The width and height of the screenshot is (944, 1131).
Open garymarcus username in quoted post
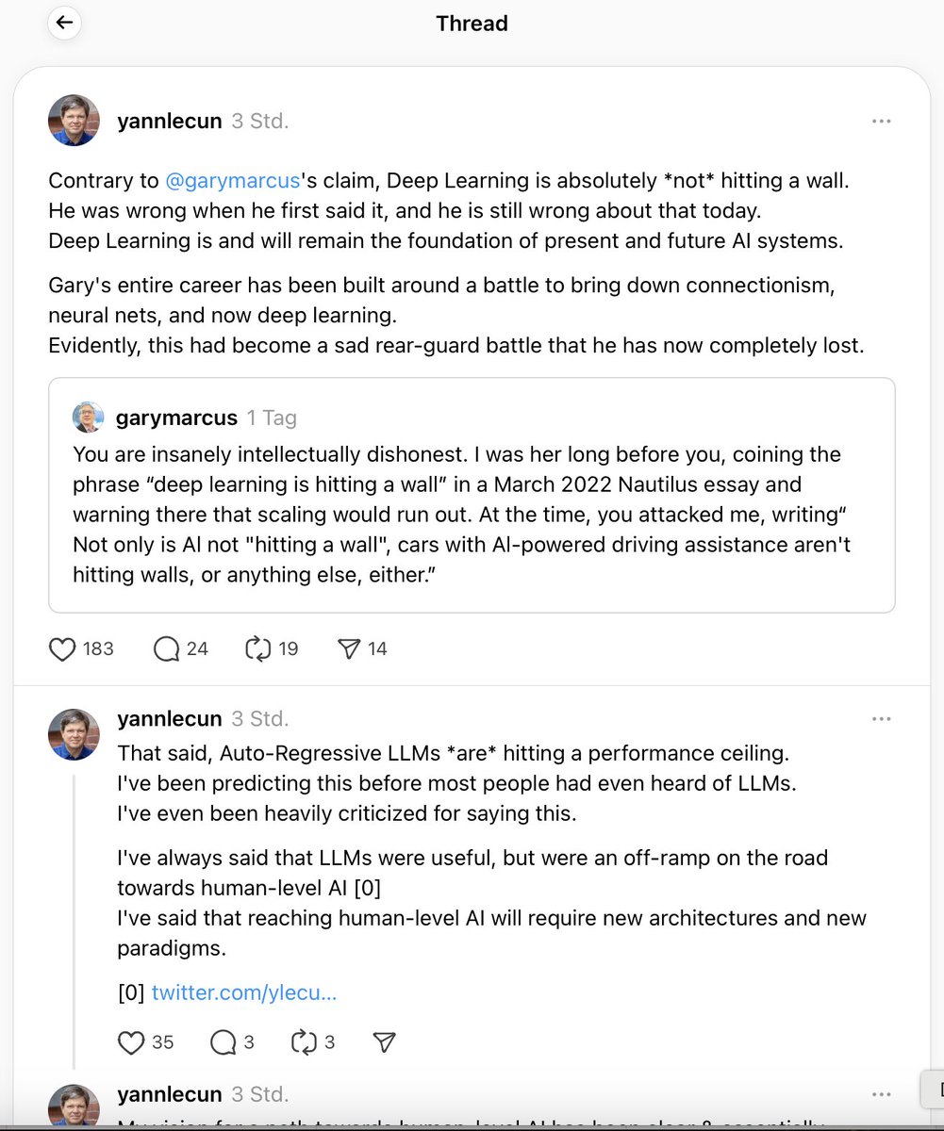[176, 417]
